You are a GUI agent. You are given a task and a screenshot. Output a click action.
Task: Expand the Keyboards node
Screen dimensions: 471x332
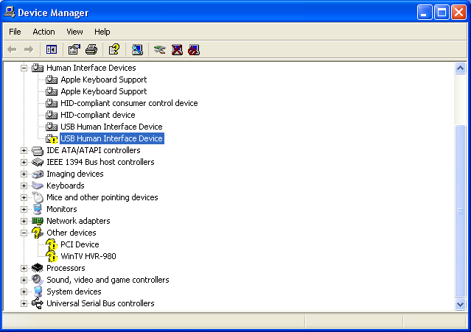click(24, 186)
